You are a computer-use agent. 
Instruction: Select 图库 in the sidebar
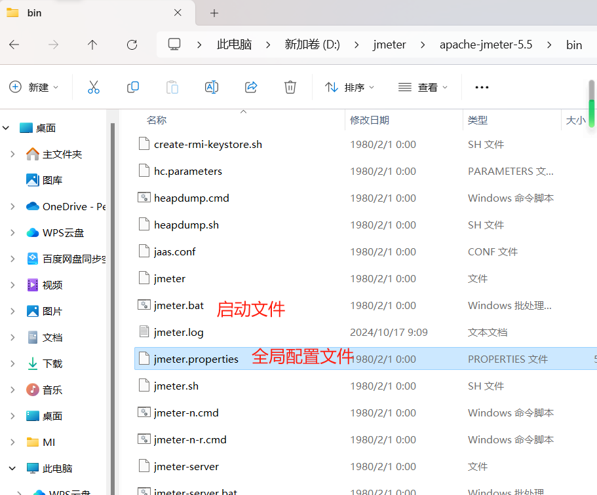pyautogui.click(x=52, y=180)
